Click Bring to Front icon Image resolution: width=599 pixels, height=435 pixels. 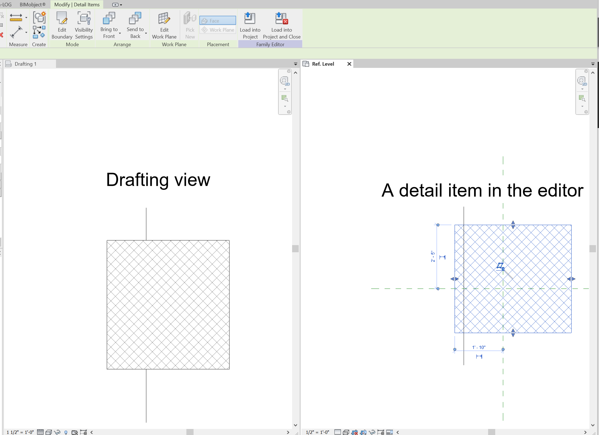[109, 18]
